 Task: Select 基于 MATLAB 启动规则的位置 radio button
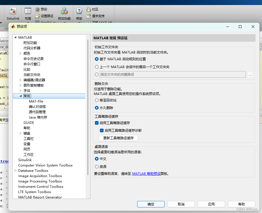97,59
